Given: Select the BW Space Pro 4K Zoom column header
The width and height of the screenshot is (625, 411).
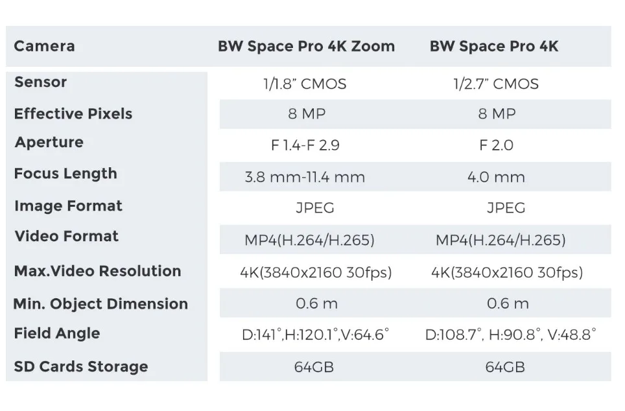Looking at the screenshot, I should [x=306, y=46].
